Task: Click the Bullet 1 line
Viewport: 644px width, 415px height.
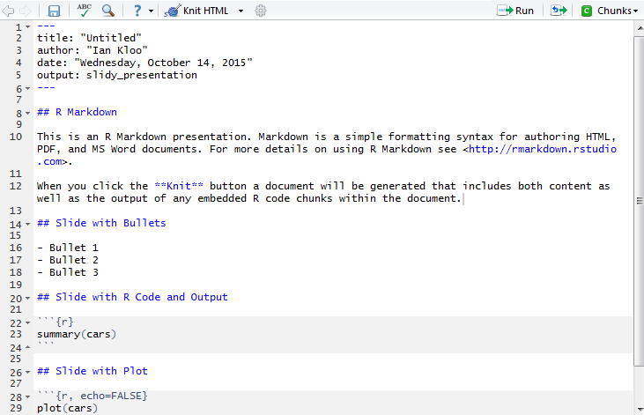Action: 68,248
